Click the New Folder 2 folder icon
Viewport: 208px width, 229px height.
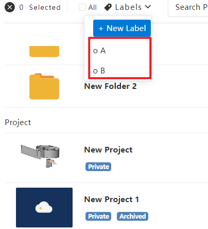(44, 86)
